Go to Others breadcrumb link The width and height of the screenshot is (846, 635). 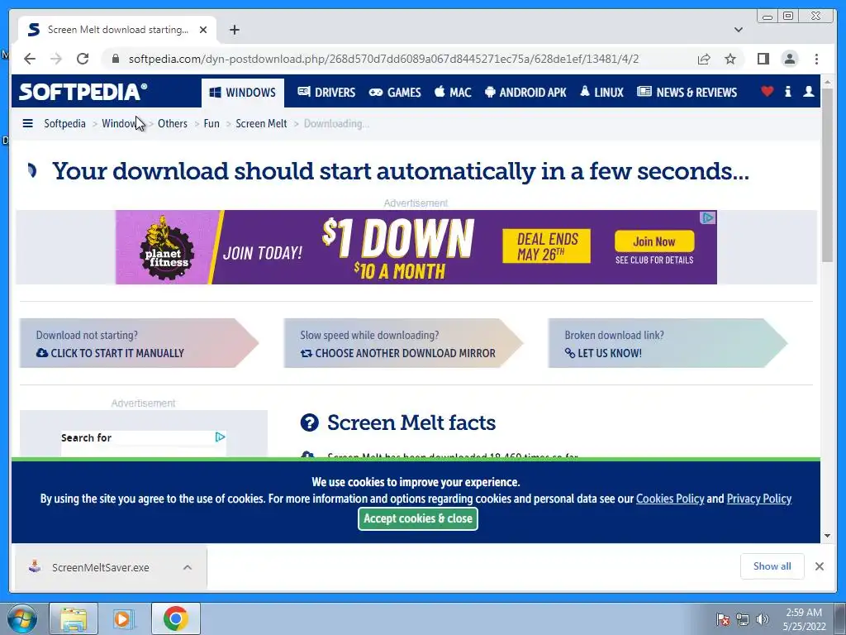(173, 124)
